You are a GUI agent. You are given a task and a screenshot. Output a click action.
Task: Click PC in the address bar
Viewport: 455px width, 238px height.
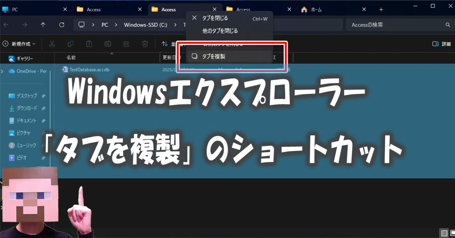105,25
